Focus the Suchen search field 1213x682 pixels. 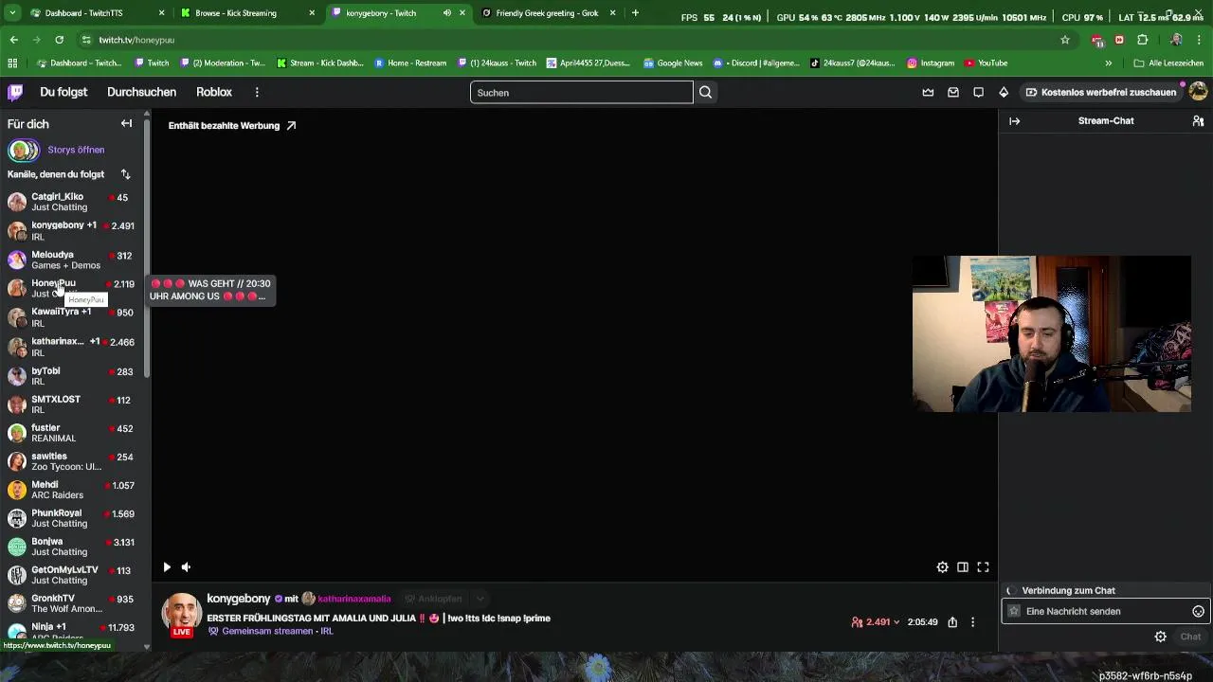(x=581, y=92)
